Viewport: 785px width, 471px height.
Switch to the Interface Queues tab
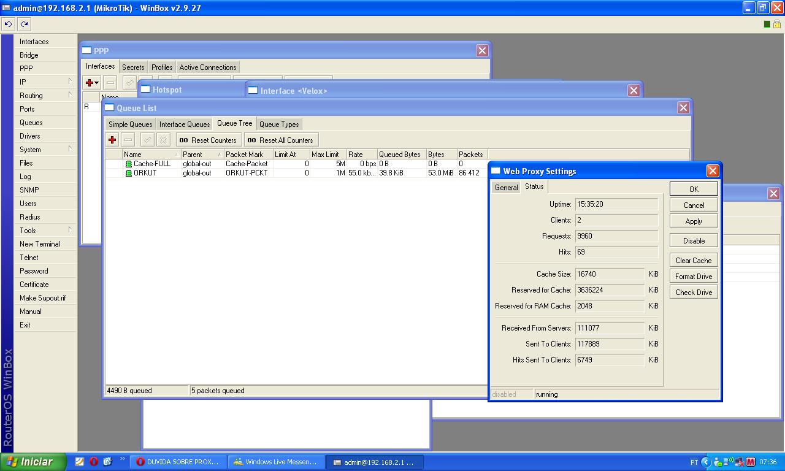point(185,124)
